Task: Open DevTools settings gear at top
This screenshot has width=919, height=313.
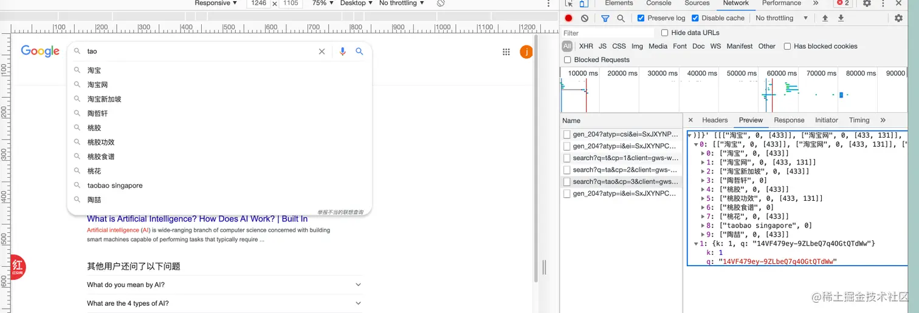Action: [867, 3]
